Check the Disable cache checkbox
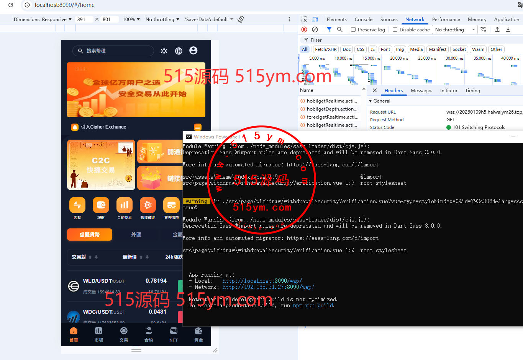The image size is (523, 360). click(395, 29)
